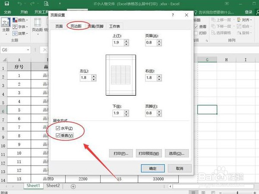Click the select-all corner triangle
This screenshot has width=259, height=194.
pos(4,59)
